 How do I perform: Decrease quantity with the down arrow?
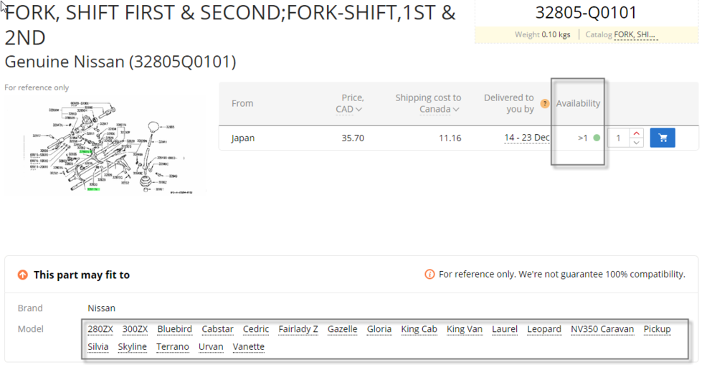636,143
